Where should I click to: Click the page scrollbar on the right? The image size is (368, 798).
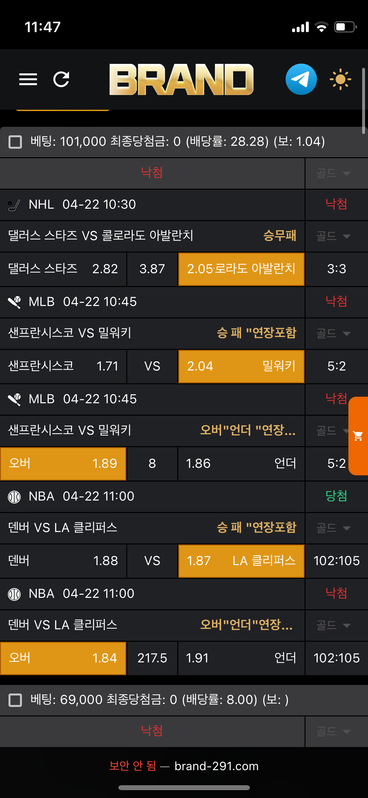click(363, 101)
